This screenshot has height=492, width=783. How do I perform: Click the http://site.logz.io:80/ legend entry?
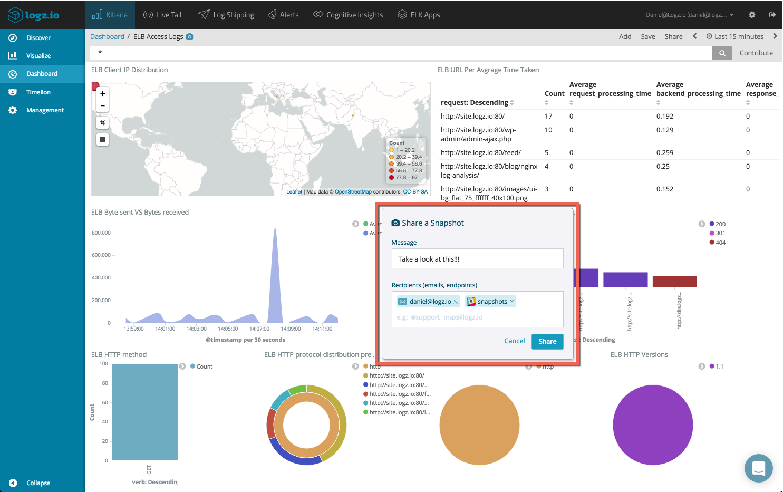394,376
